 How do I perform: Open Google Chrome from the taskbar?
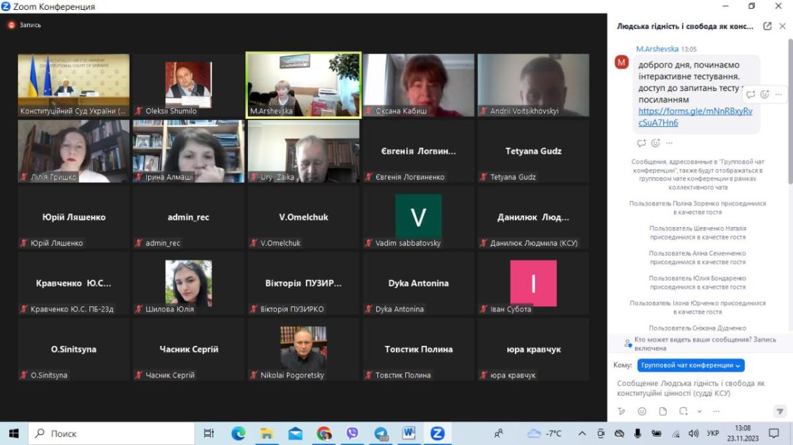click(324, 433)
